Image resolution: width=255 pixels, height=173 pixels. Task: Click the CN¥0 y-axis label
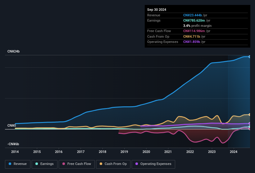[x=11, y=125]
